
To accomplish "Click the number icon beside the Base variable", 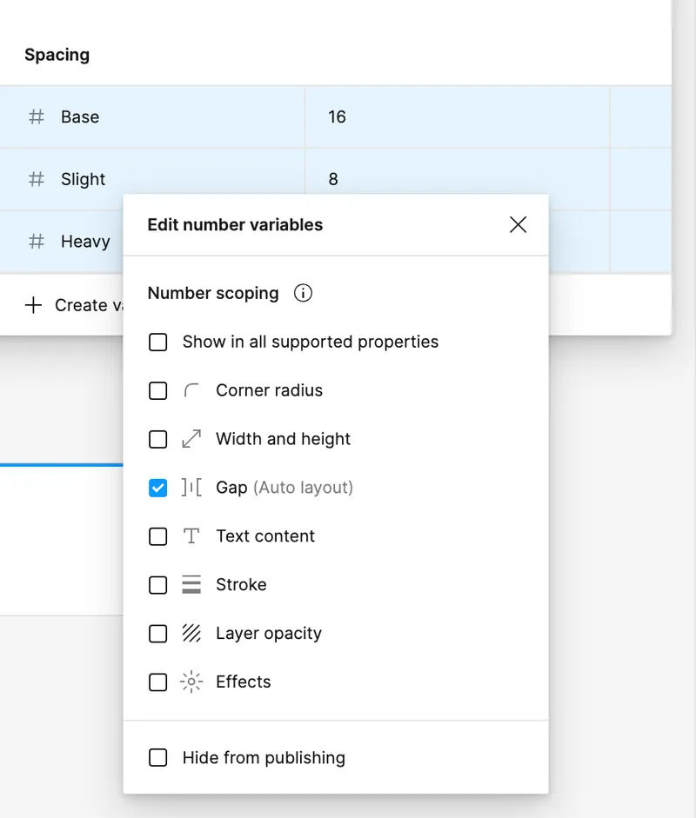I will [x=35, y=116].
